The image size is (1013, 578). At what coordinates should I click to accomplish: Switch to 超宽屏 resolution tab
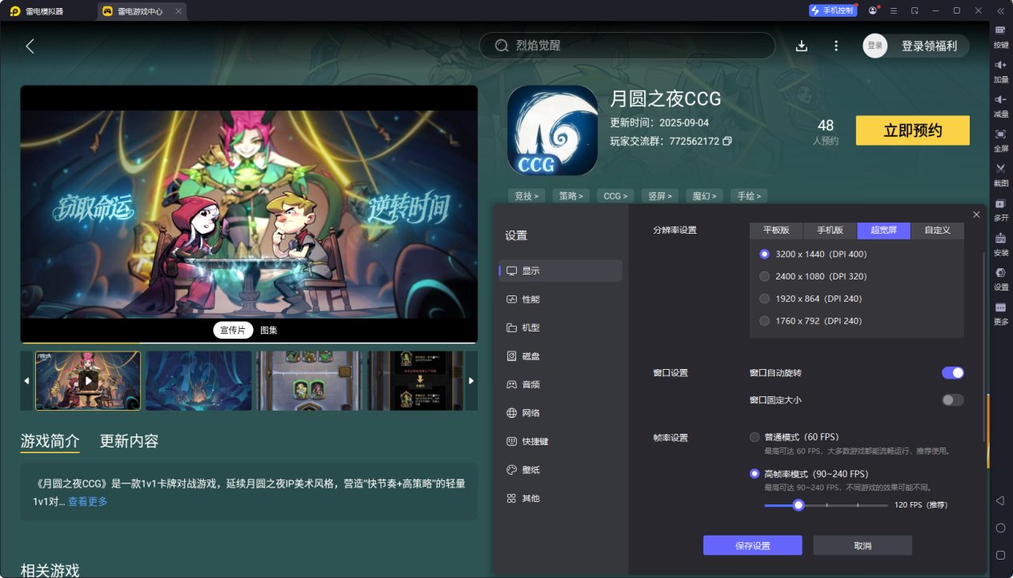[x=883, y=231]
